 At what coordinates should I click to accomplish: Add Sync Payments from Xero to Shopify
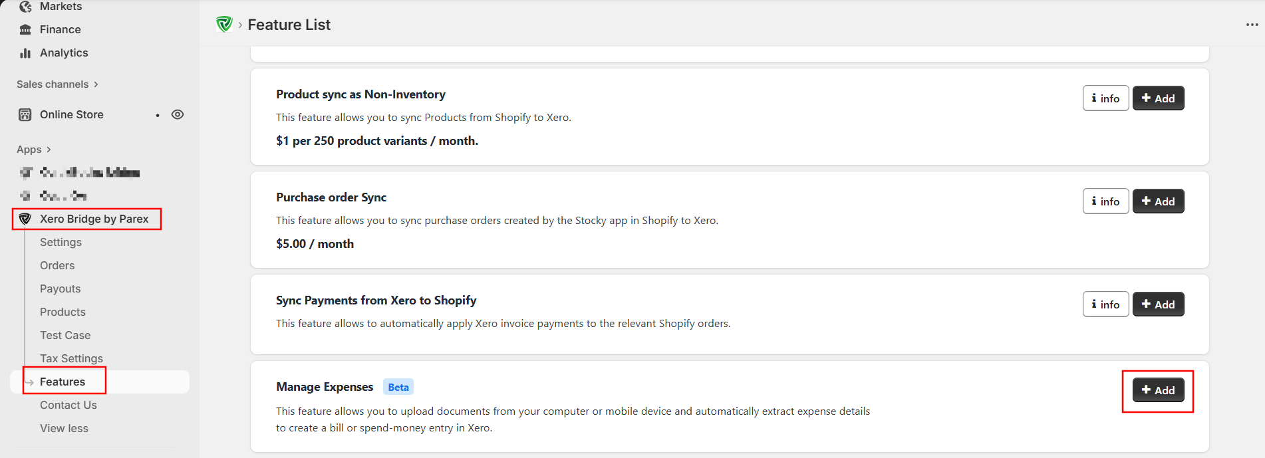coord(1158,304)
